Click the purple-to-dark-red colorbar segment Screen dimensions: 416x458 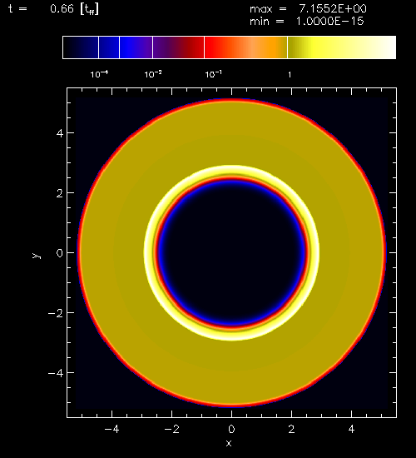tap(178, 47)
